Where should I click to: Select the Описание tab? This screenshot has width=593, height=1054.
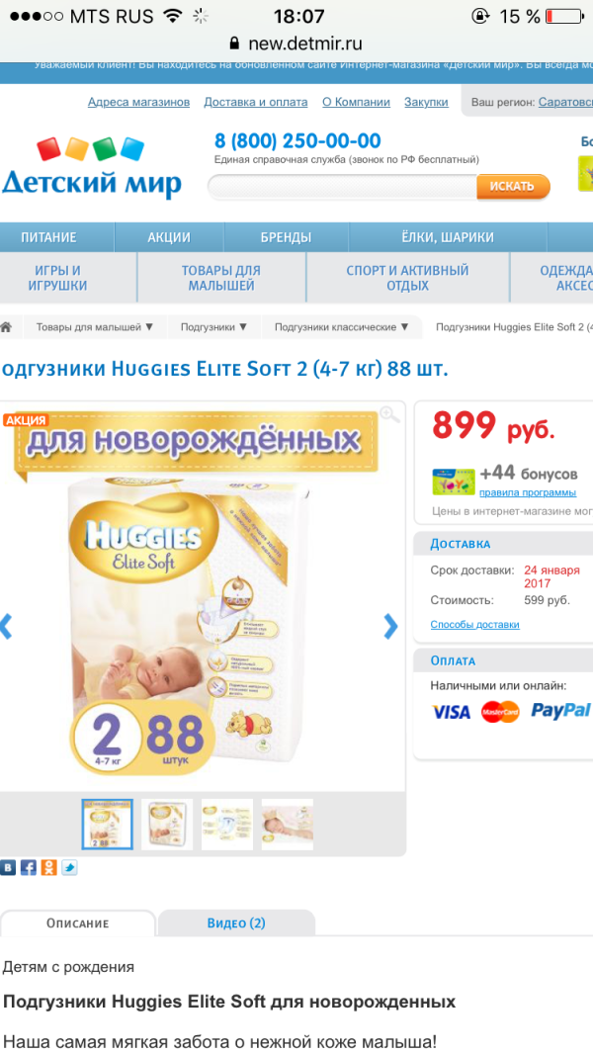[x=77, y=922]
